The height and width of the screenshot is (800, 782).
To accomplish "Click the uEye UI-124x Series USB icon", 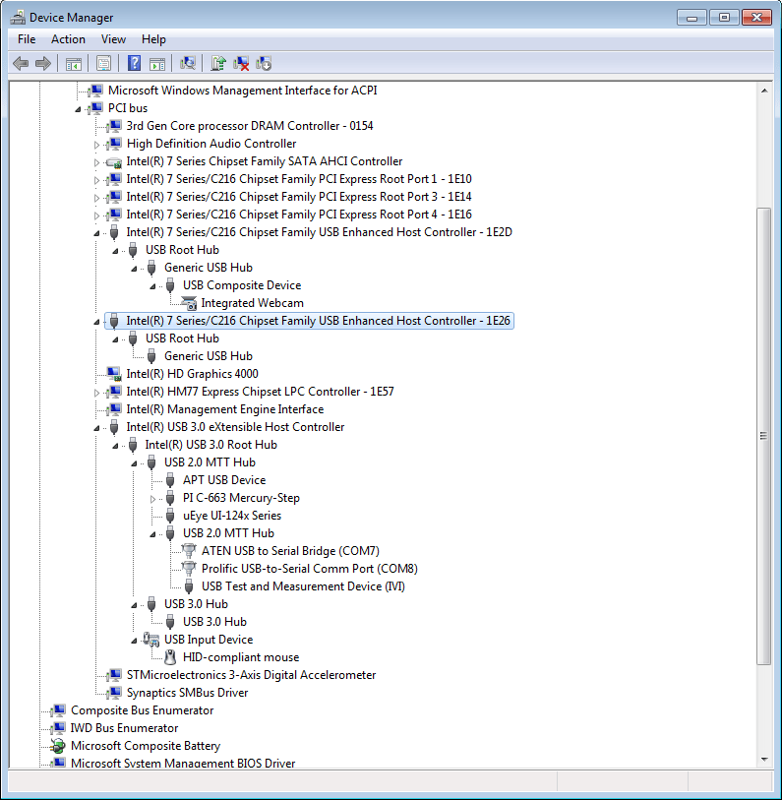I will tap(170, 516).
